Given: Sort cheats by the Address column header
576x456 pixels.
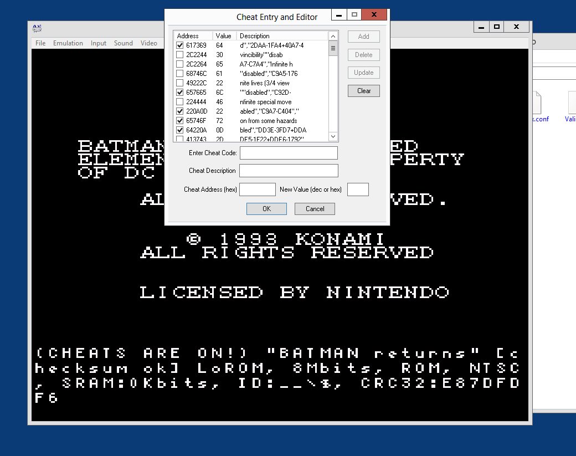Looking at the screenshot, I should [193, 35].
